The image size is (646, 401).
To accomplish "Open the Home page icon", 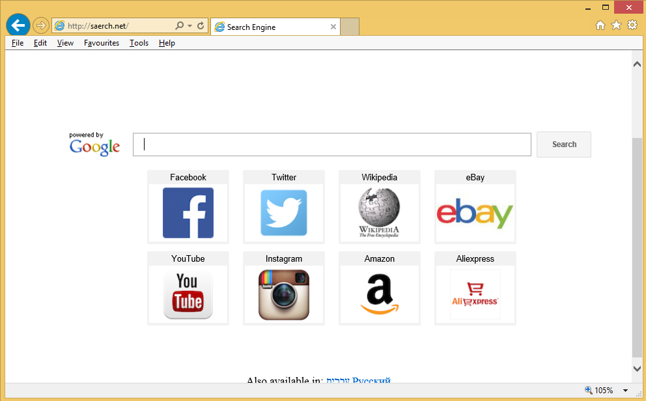I will point(600,25).
